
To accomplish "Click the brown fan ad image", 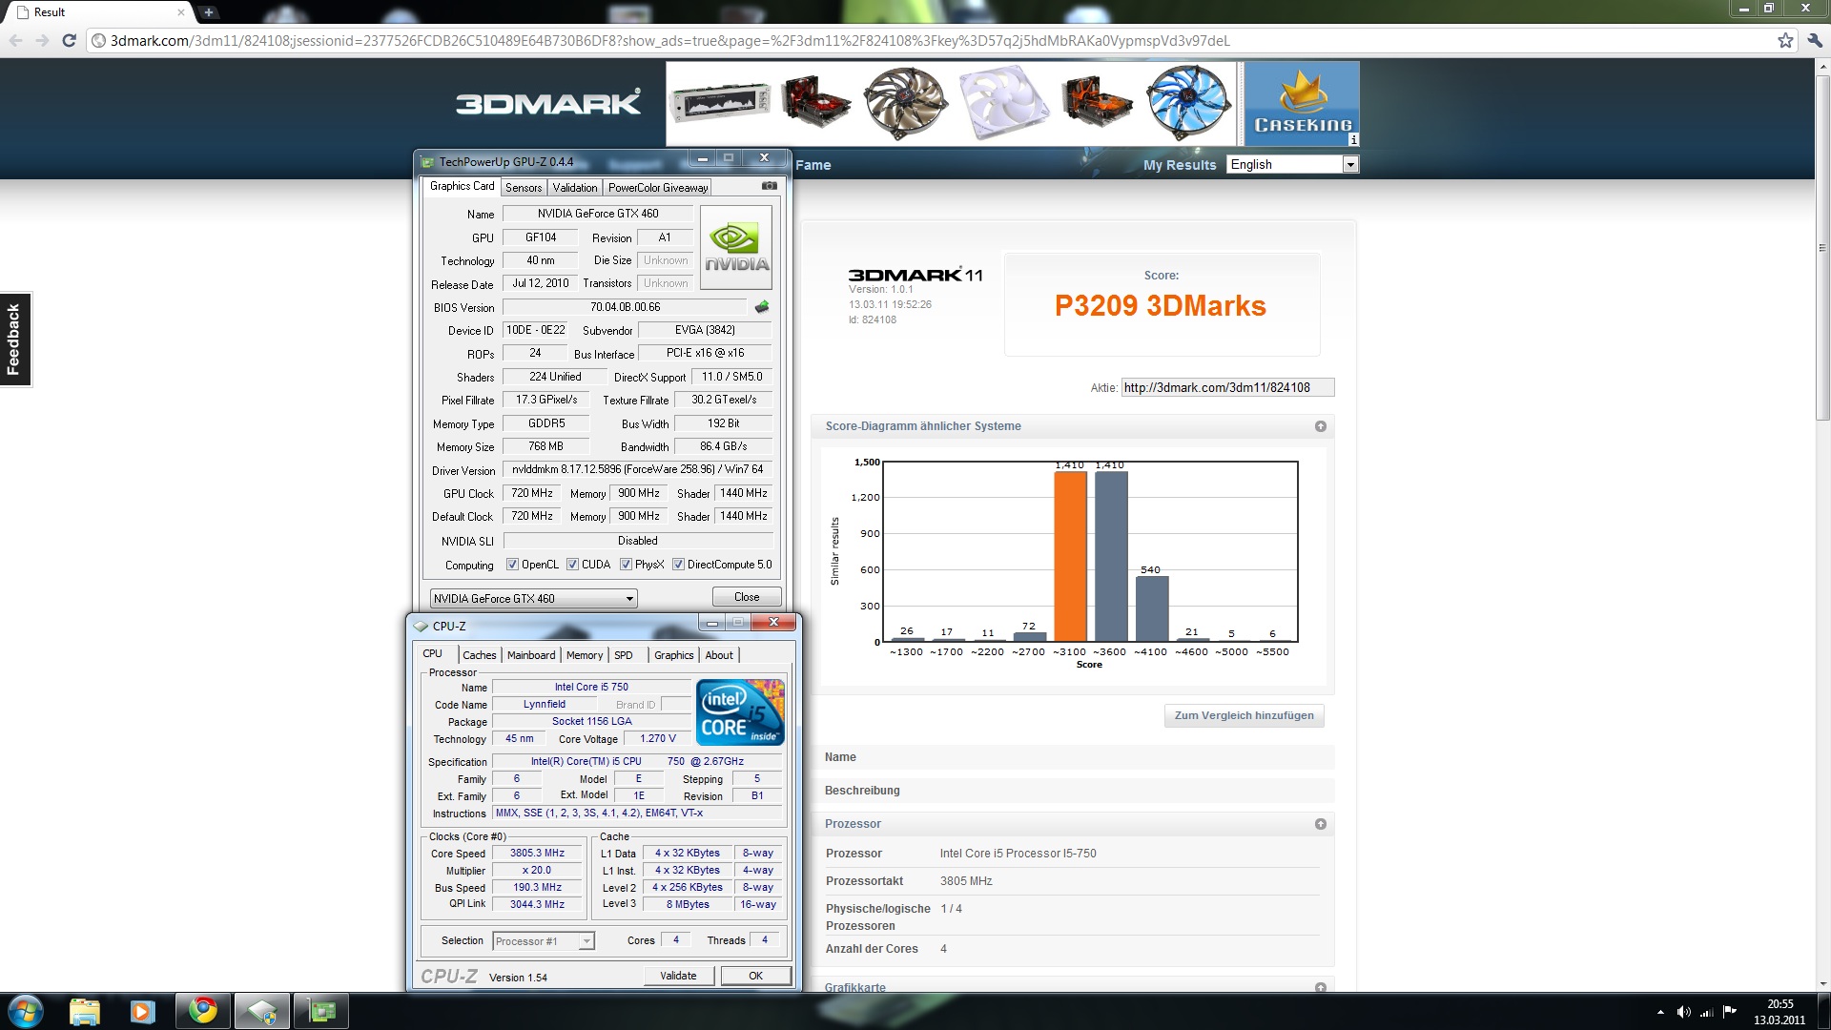I will point(905,104).
